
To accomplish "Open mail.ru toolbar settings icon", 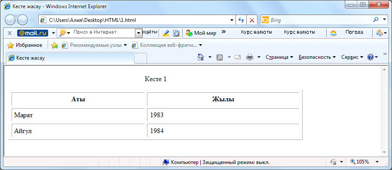I will pyautogui.click(x=380, y=33).
